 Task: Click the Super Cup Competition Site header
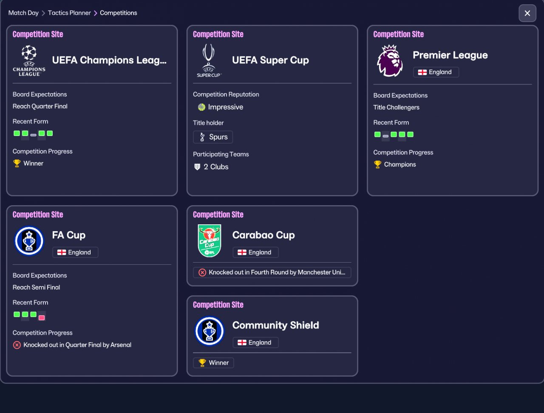218,34
